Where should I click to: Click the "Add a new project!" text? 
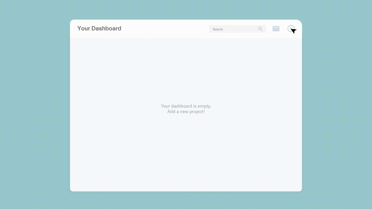pos(186,111)
